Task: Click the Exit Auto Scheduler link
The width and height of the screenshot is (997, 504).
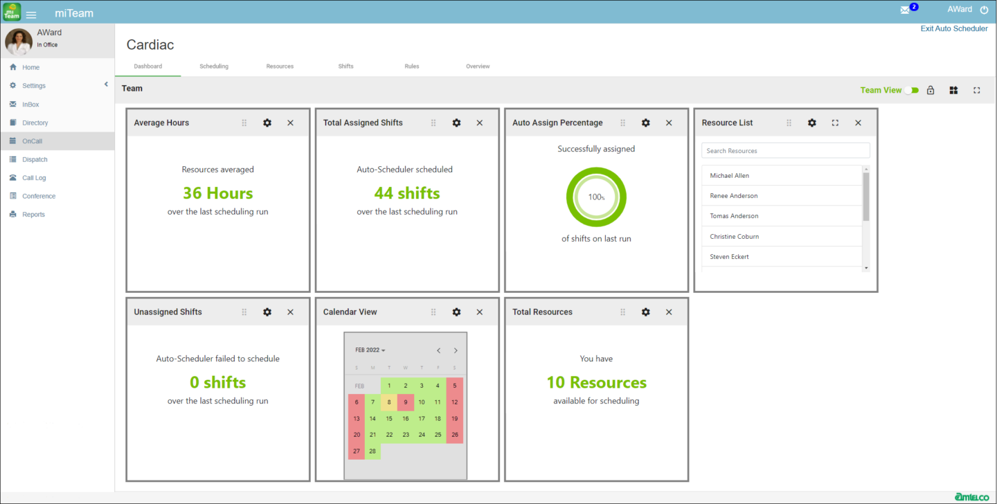Action: [954, 28]
